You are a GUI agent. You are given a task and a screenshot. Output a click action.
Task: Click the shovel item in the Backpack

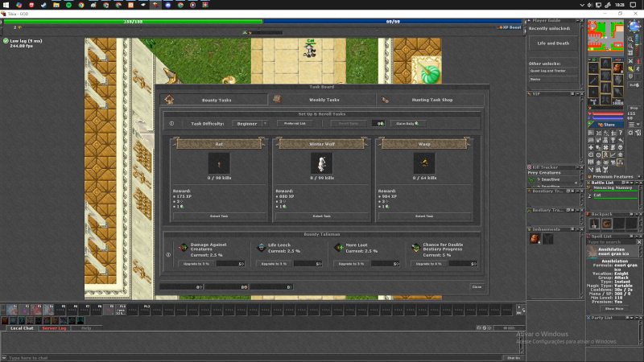click(x=594, y=224)
